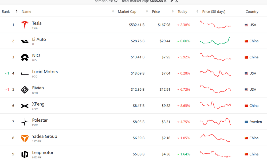This screenshot has width=267, height=160.
Task: Click the Sweden flag in Polestar row
Action: pyautogui.click(x=246, y=122)
